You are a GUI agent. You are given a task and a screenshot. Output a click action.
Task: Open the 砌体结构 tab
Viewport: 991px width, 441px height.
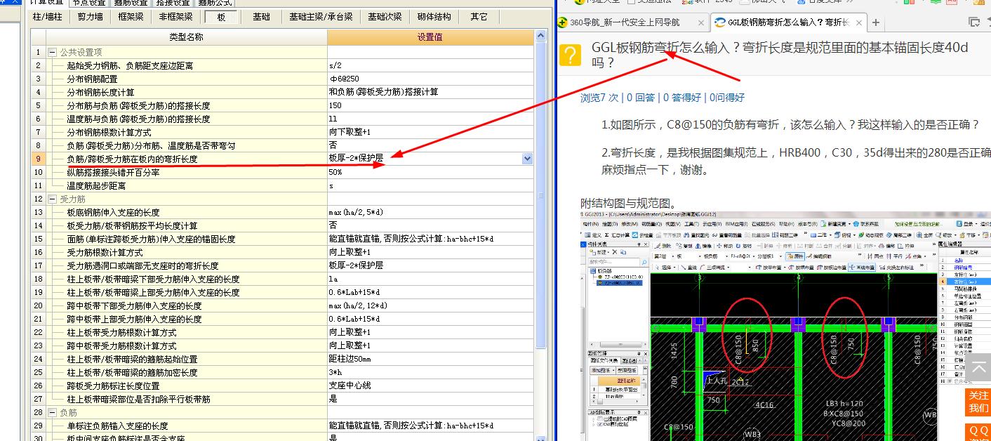coord(434,17)
